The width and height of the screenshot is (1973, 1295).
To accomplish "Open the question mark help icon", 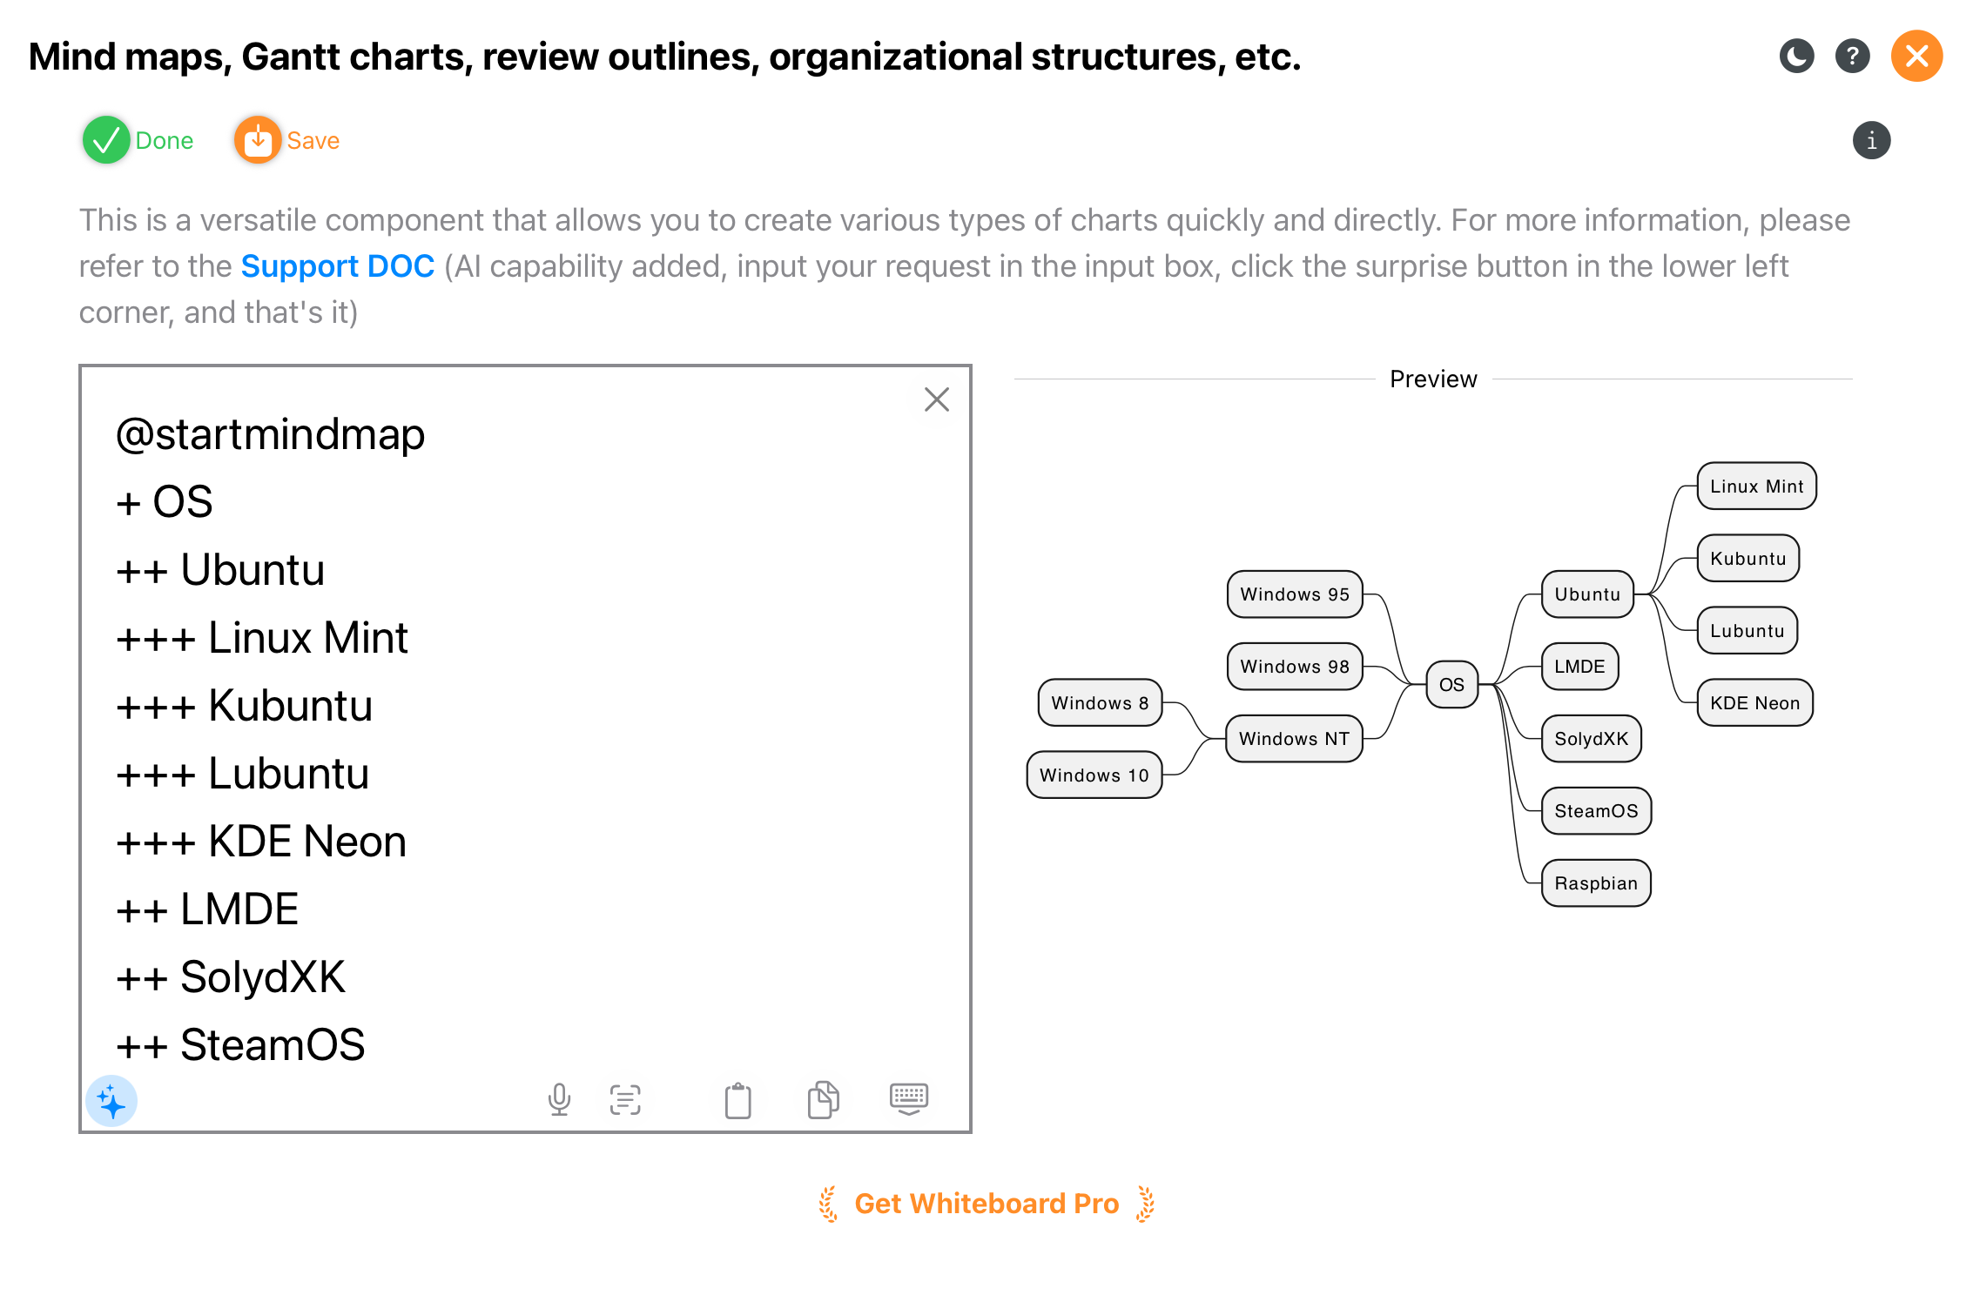I will tap(1852, 57).
